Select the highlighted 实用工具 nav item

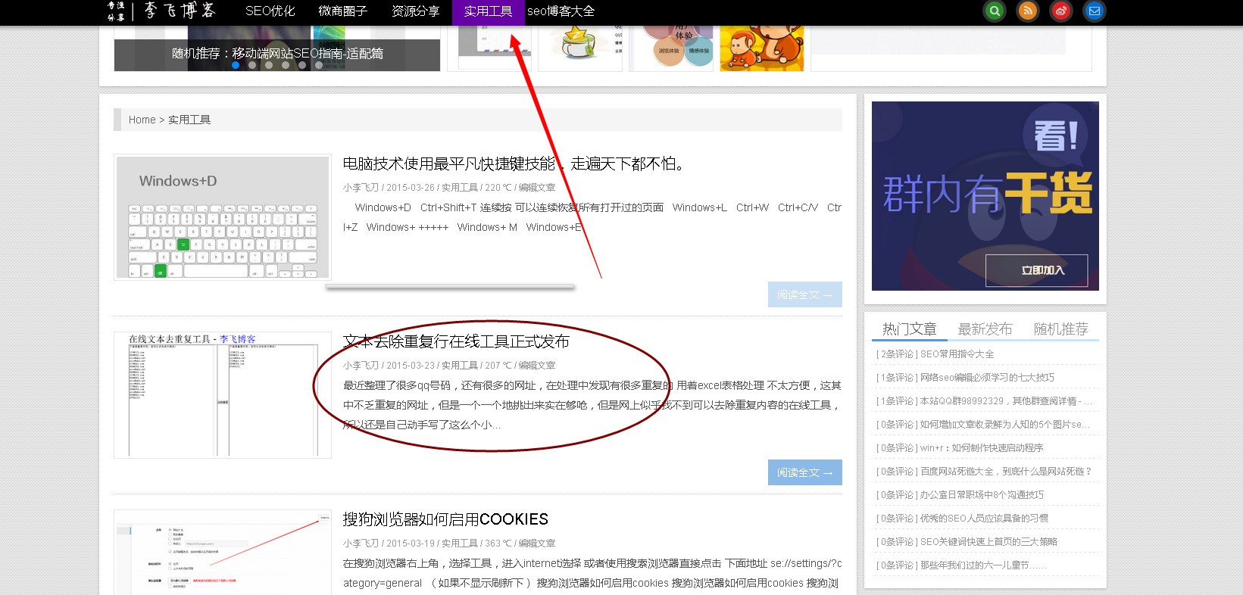[x=489, y=11]
